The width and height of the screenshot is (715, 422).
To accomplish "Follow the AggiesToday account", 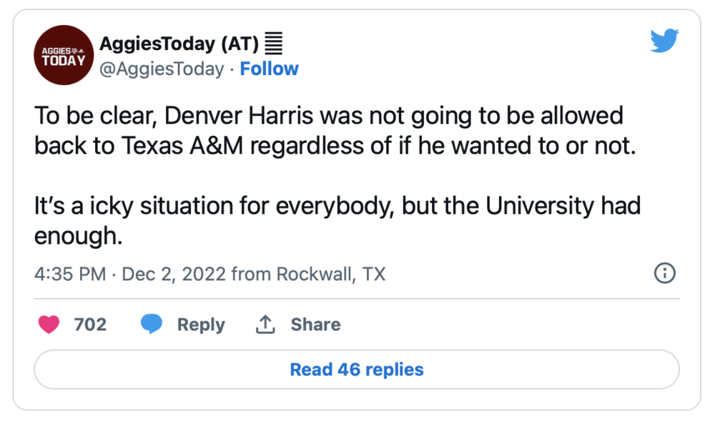I will (270, 69).
